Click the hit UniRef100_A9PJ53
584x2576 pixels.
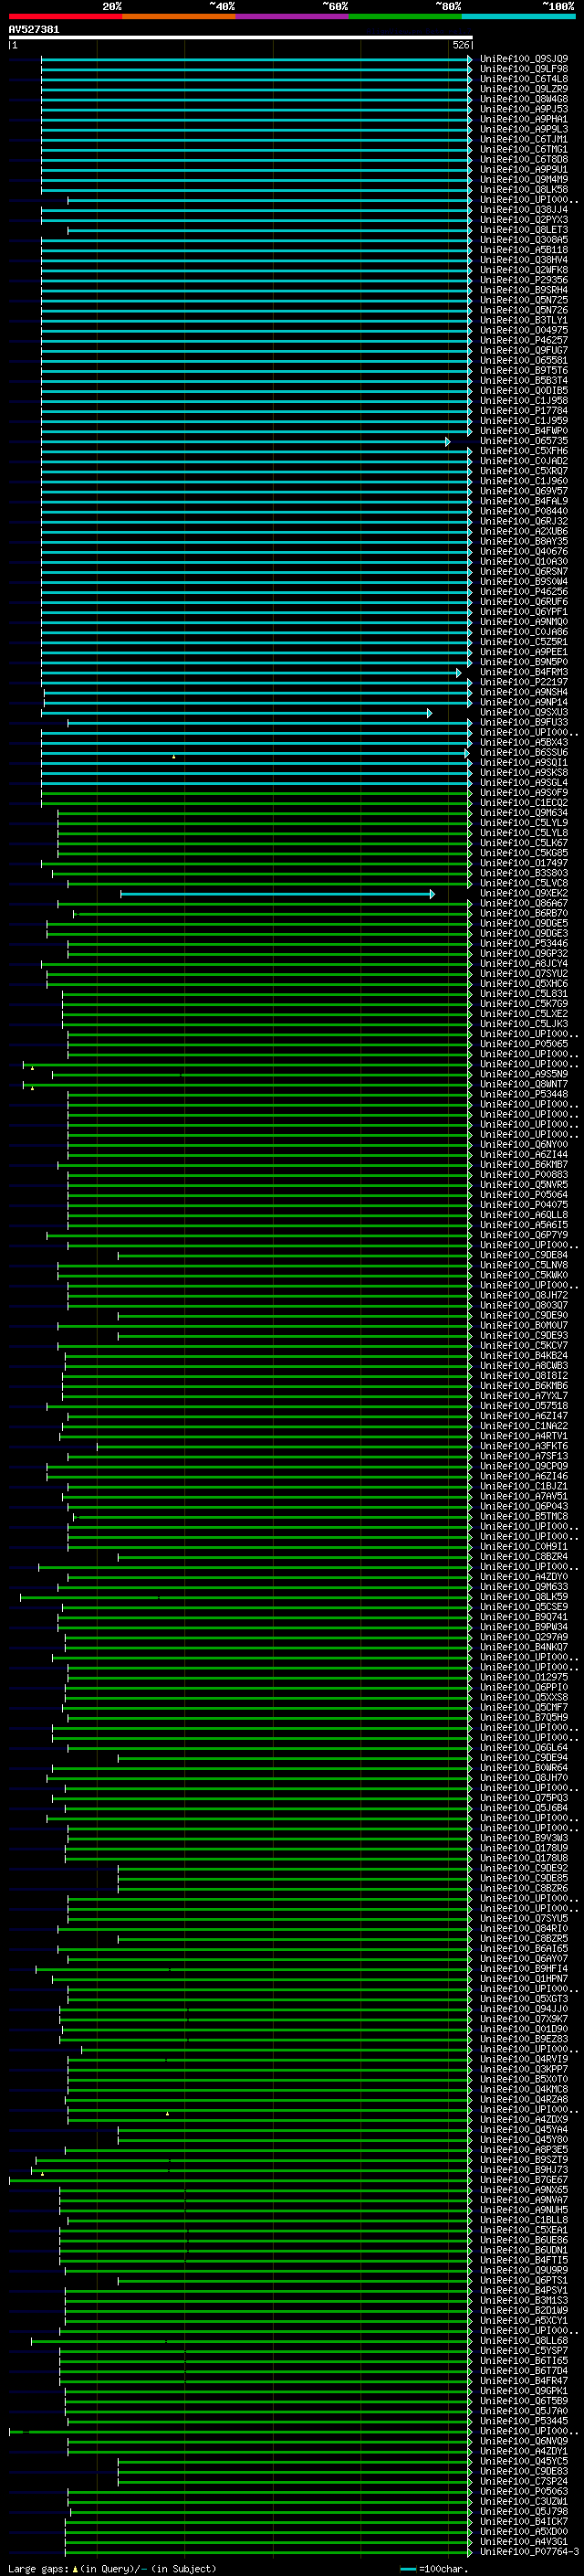524,109
